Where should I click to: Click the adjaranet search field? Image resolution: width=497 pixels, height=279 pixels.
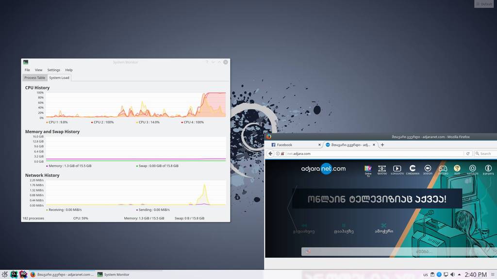pos(399,251)
